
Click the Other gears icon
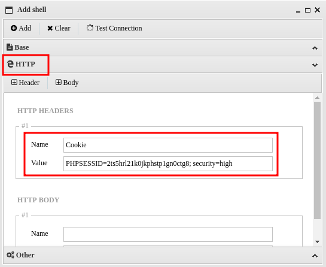point(10,255)
